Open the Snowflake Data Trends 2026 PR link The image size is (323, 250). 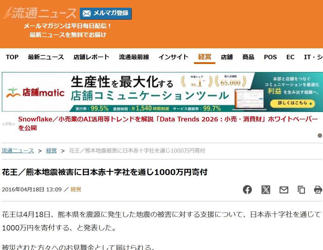[168, 123]
